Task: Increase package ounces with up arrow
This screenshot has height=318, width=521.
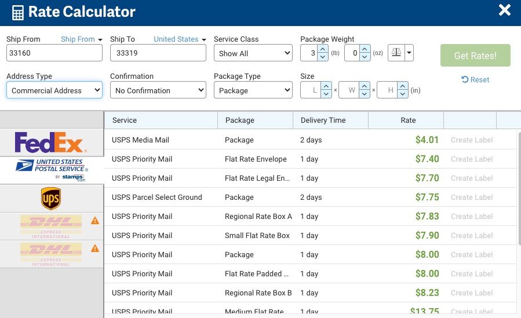Action: click(365, 49)
